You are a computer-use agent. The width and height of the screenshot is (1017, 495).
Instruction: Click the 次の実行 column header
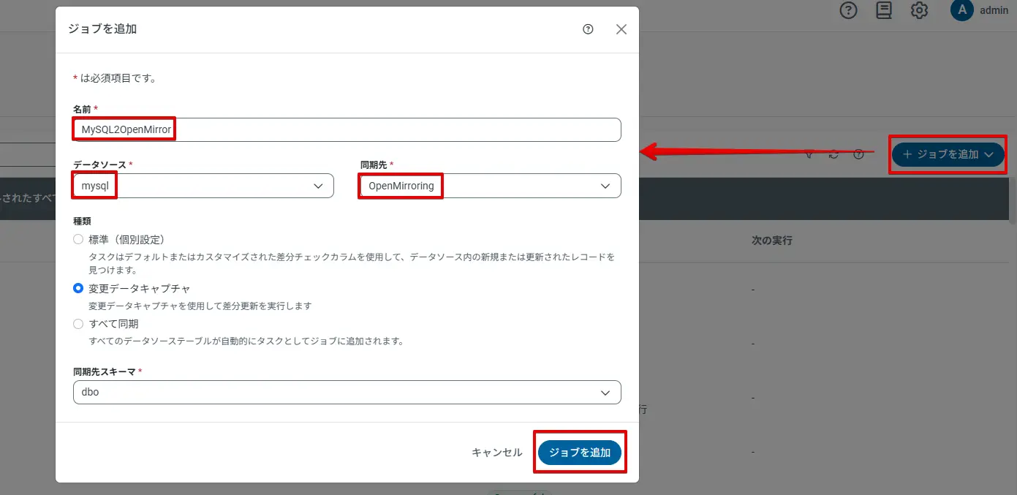772,240
